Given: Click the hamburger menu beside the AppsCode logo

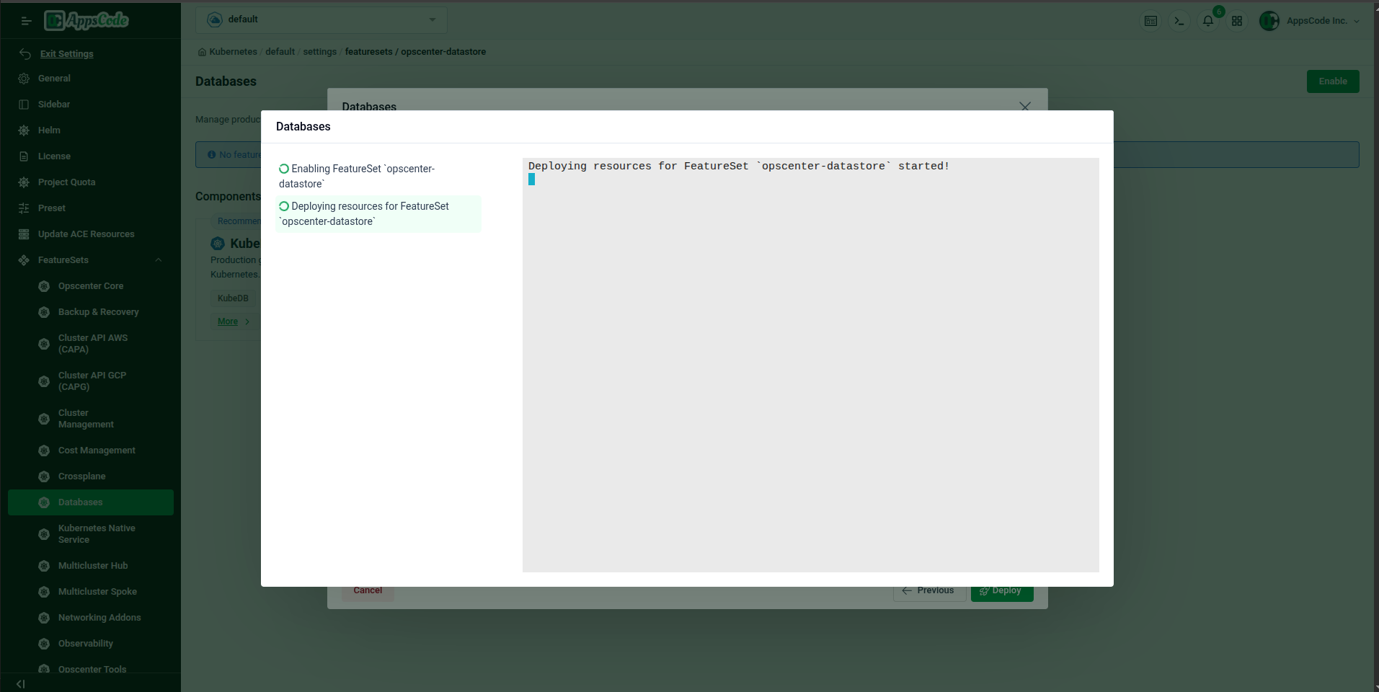Looking at the screenshot, I should point(26,21).
